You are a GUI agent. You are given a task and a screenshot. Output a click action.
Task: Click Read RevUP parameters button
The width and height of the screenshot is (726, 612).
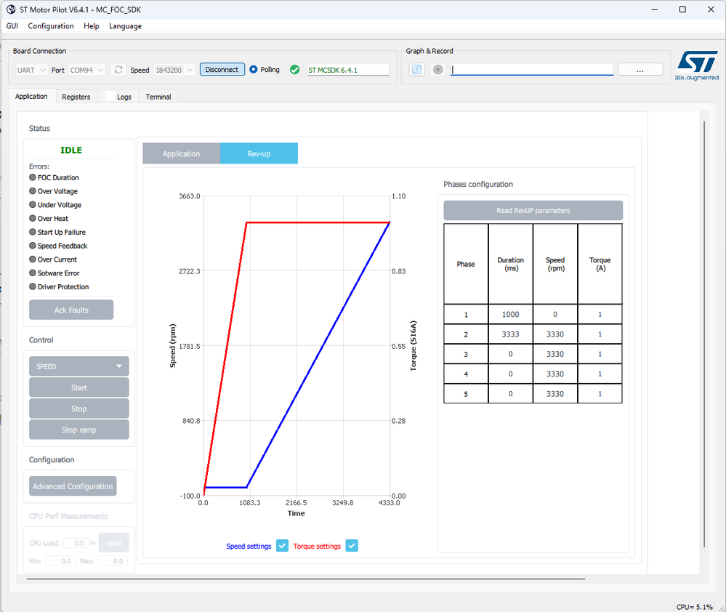pyautogui.click(x=533, y=210)
